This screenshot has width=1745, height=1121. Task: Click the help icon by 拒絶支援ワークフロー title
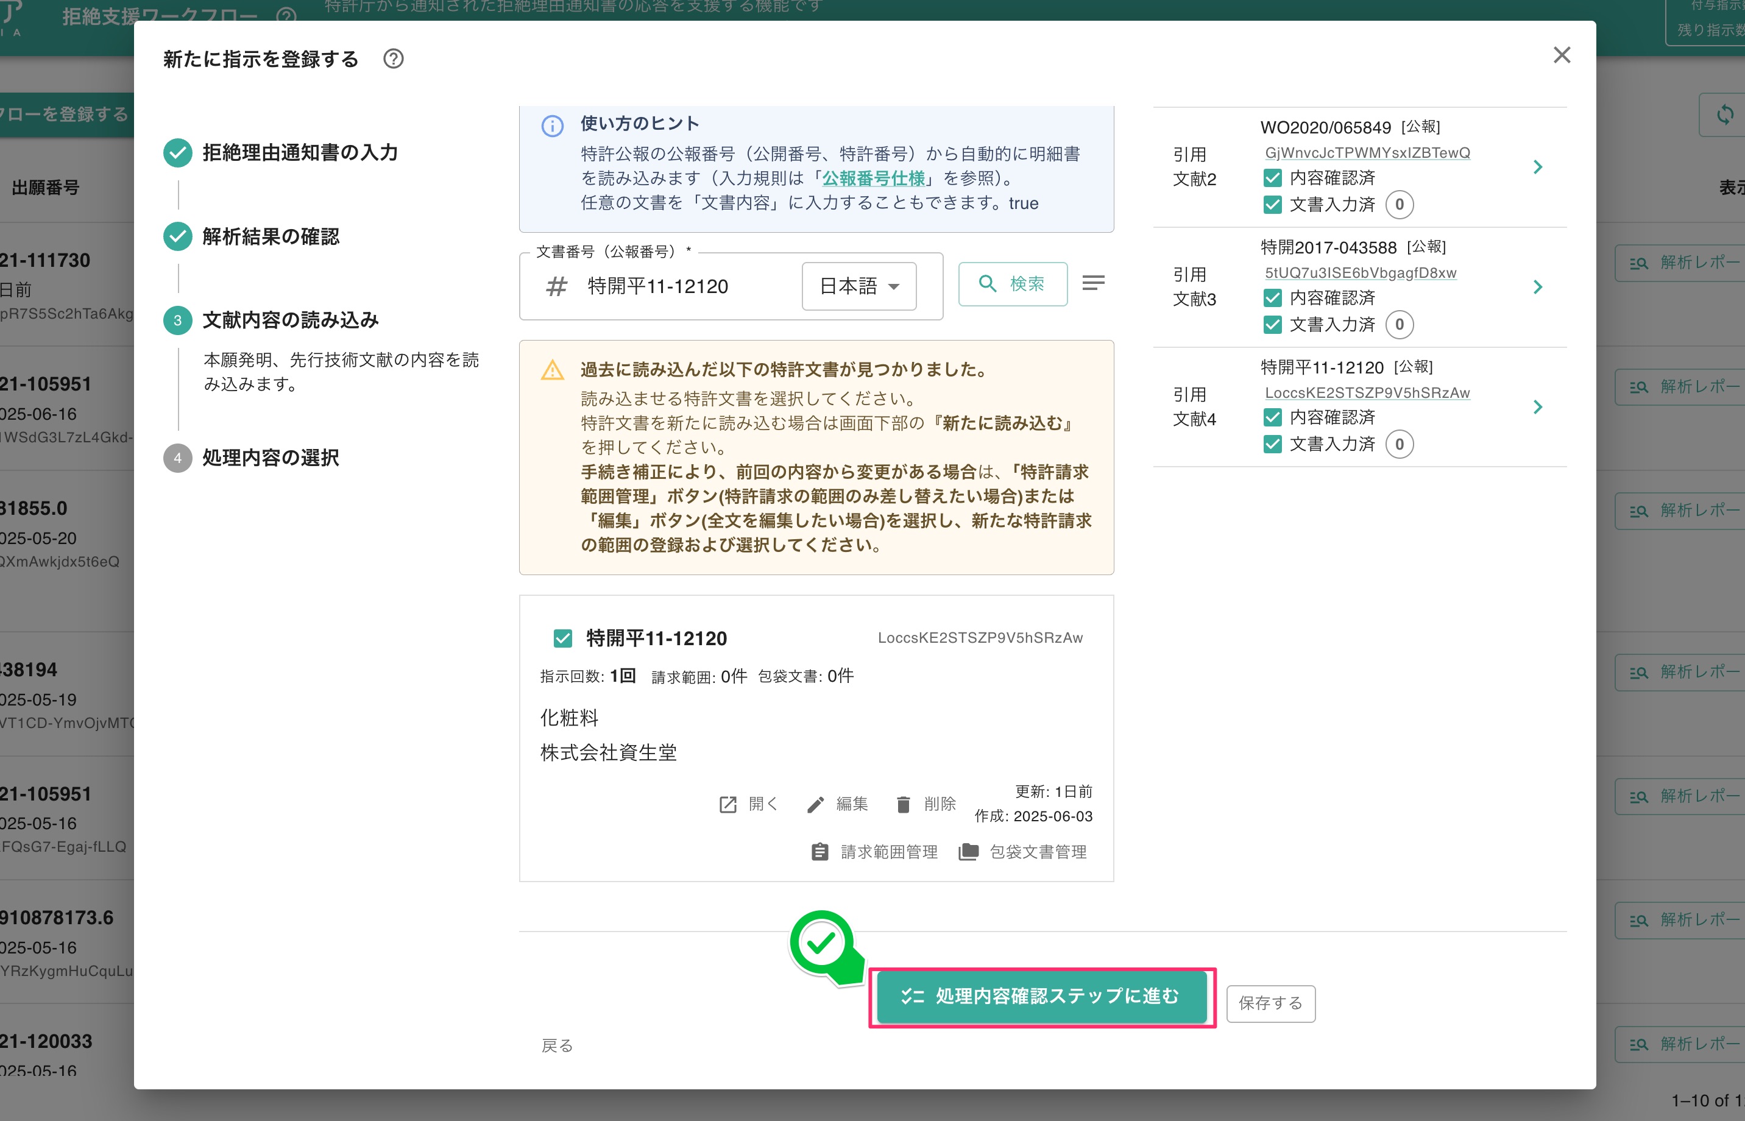(286, 15)
